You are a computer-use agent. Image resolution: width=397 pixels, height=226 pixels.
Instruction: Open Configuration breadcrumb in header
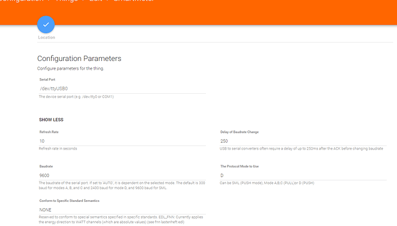pos(22,1)
